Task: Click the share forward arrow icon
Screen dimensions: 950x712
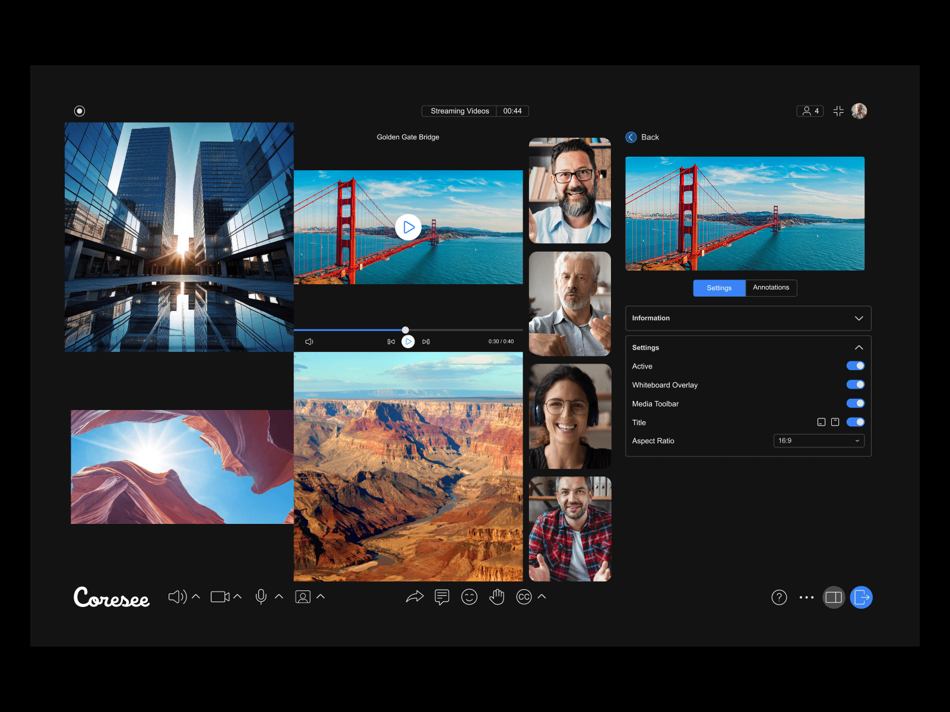Action: 415,597
